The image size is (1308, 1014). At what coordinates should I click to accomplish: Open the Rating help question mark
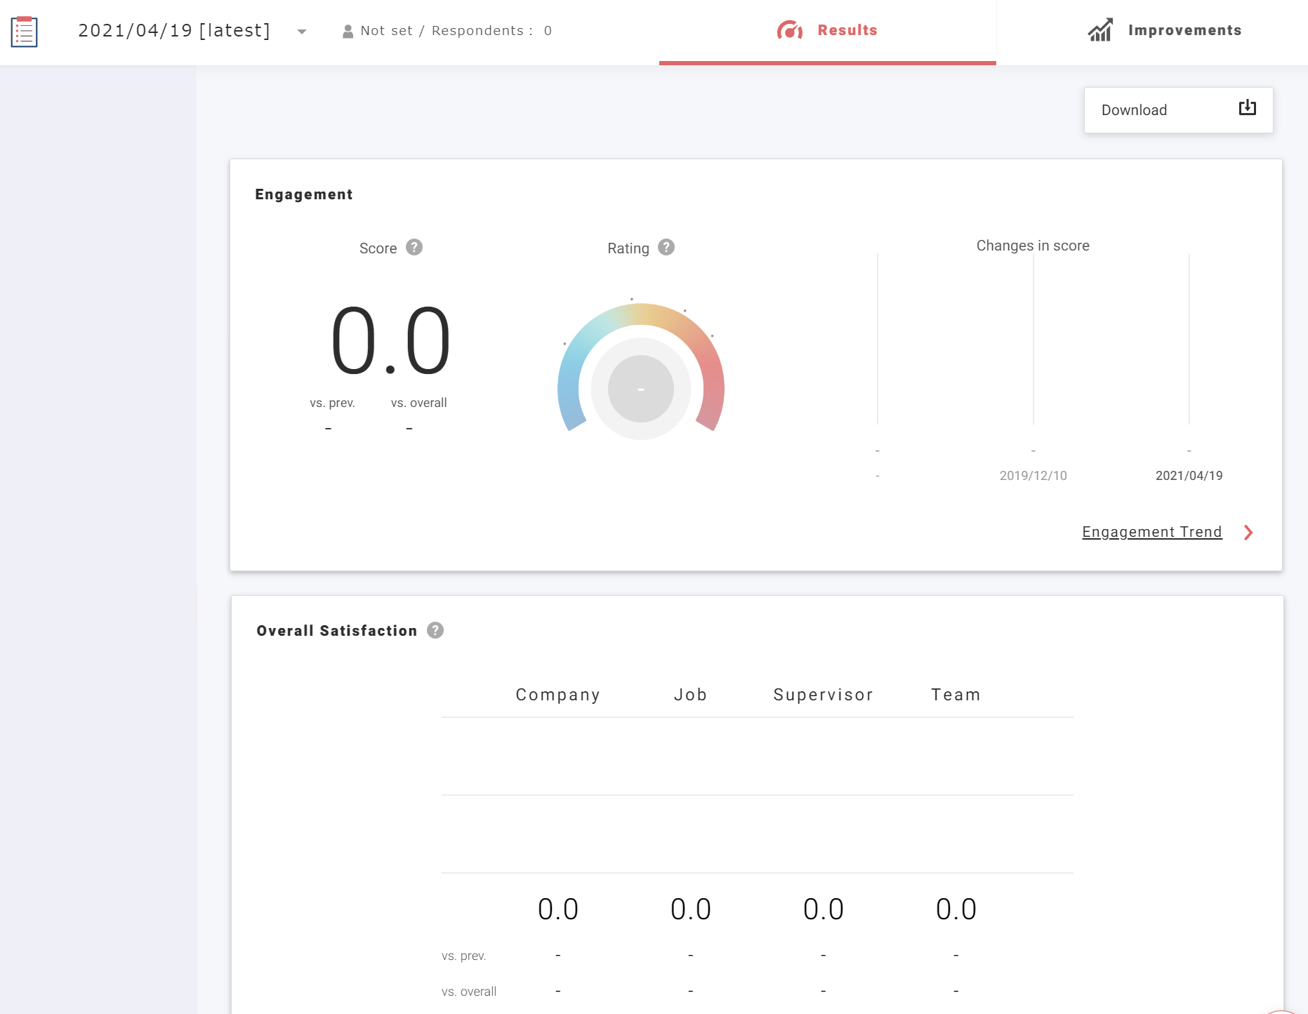point(666,248)
